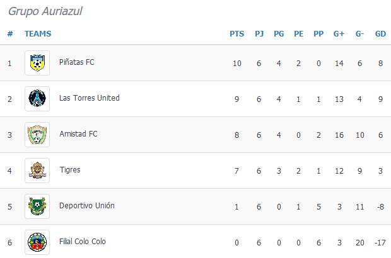Viewport: 391px width, 258px height.
Task: Sort by the PJ column header
Action: pos(259,33)
